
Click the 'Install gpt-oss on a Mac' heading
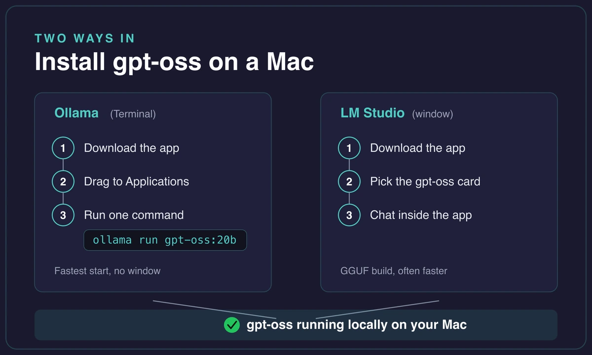(x=174, y=62)
